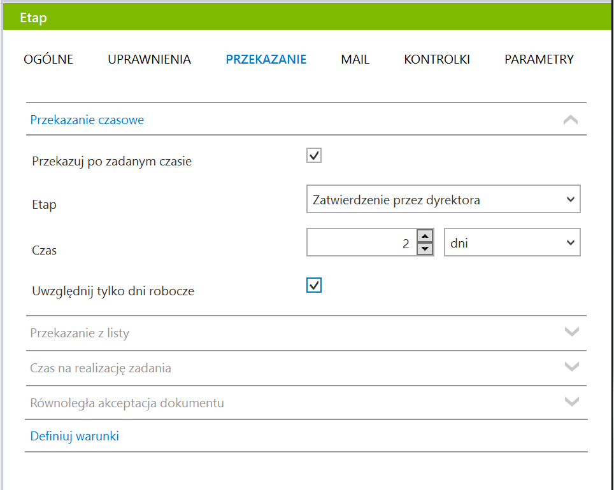Select the PRZEKAZANIE tab
This screenshot has height=490, width=614.
[266, 59]
